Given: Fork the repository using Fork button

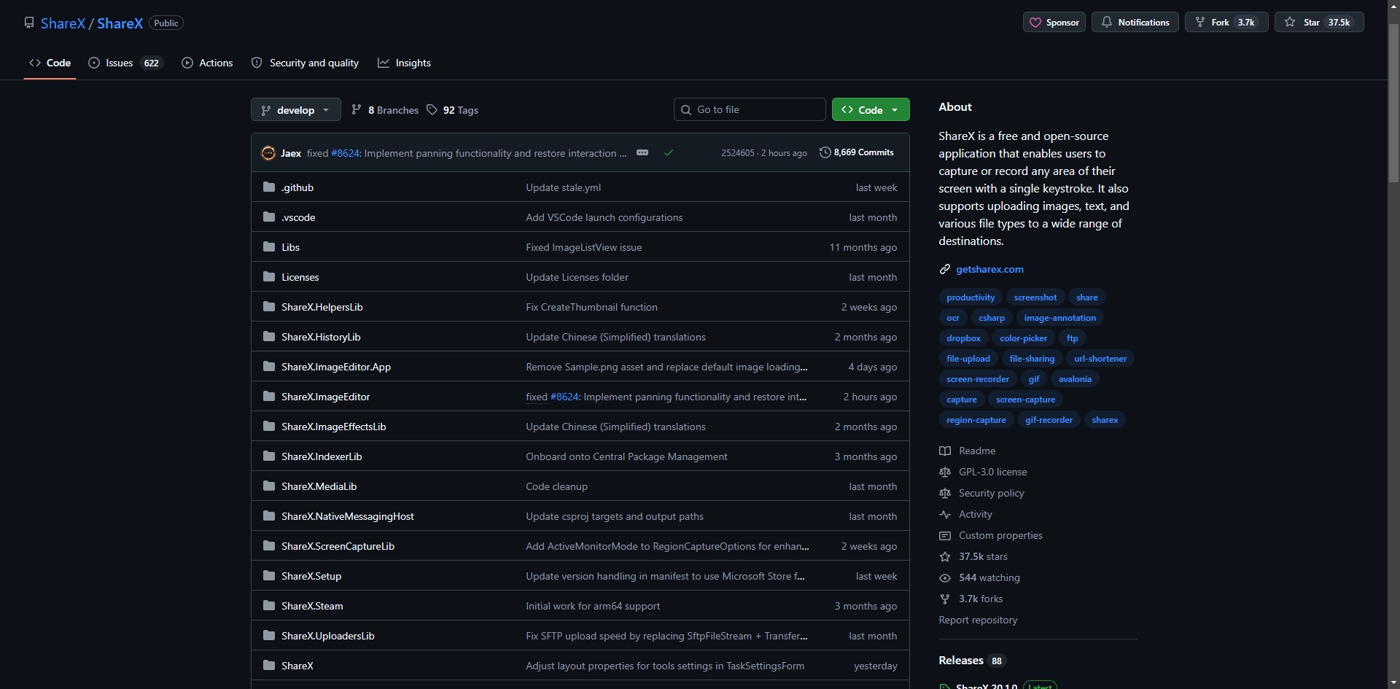Looking at the screenshot, I should pyautogui.click(x=1226, y=23).
